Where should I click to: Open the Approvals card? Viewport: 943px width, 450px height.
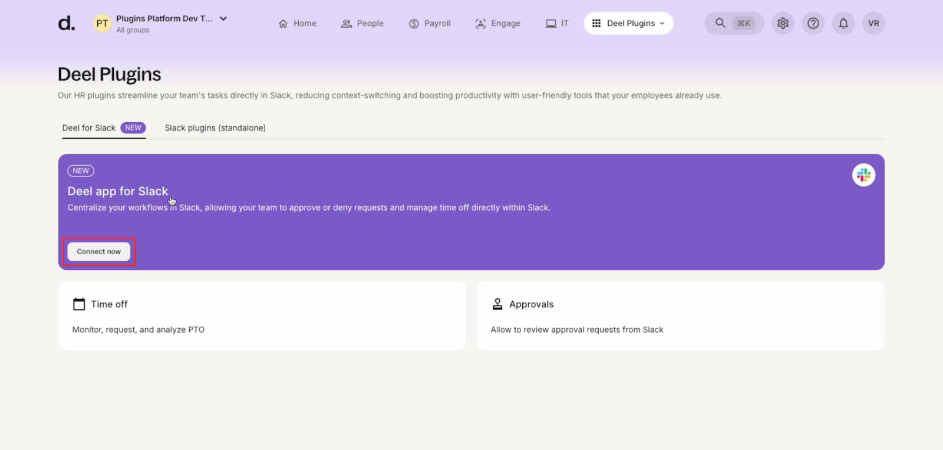[x=680, y=316]
